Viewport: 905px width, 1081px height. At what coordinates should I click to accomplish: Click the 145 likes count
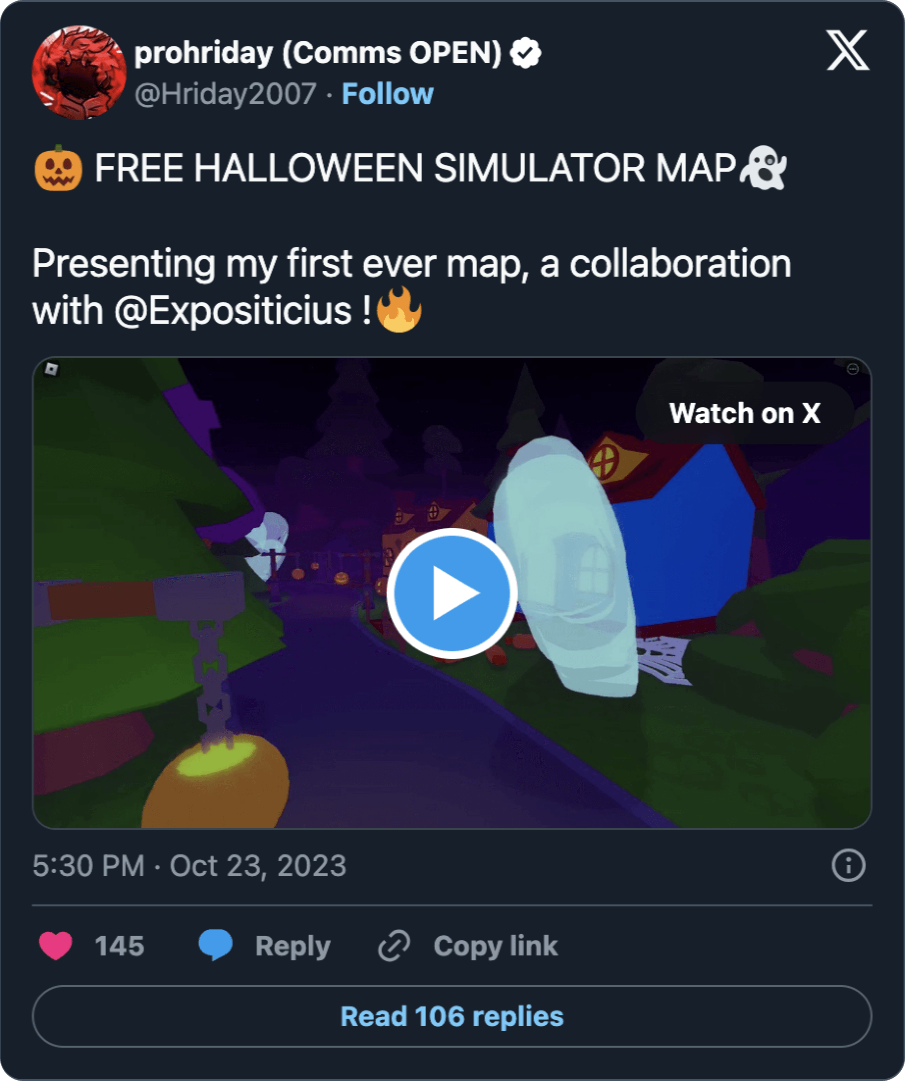[119, 946]
